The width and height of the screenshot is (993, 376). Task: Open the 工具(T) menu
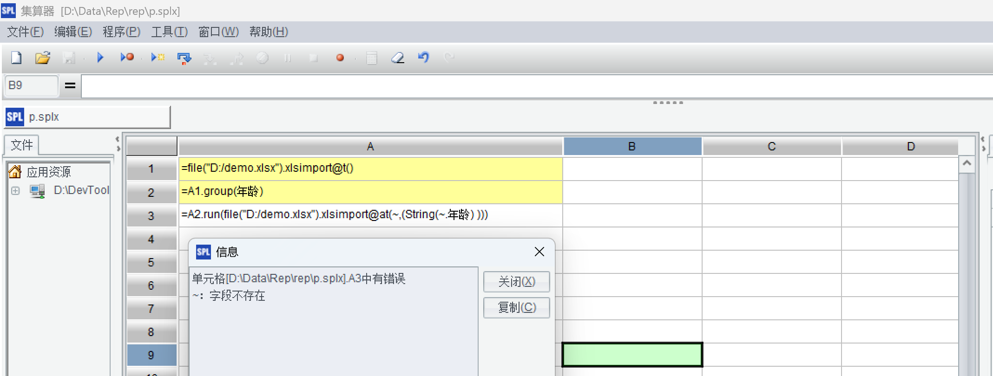coord(169,32)
